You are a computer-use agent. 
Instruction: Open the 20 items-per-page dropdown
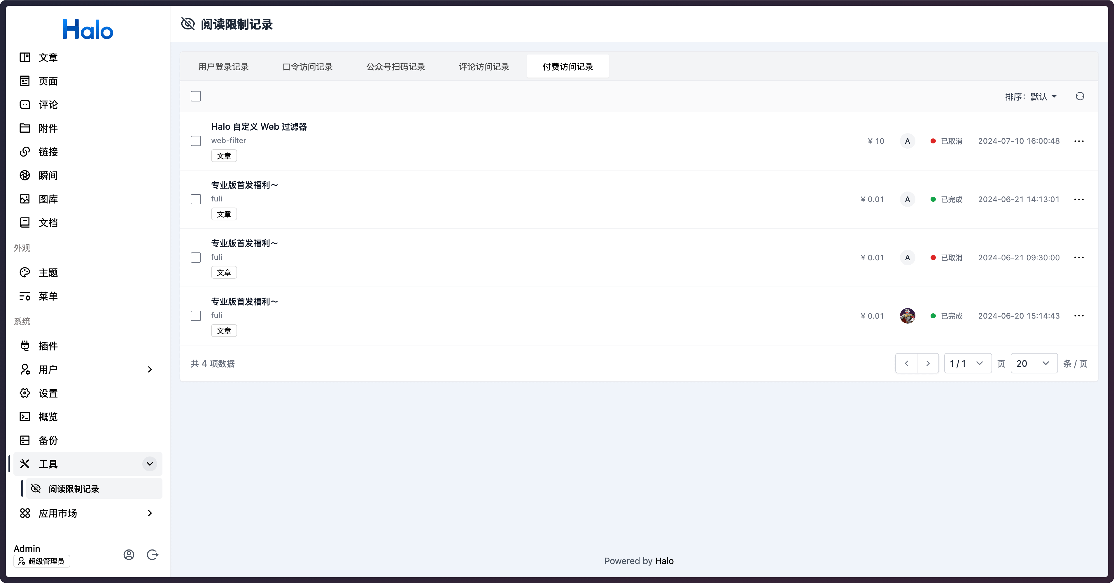click(x=1034, y=364)
